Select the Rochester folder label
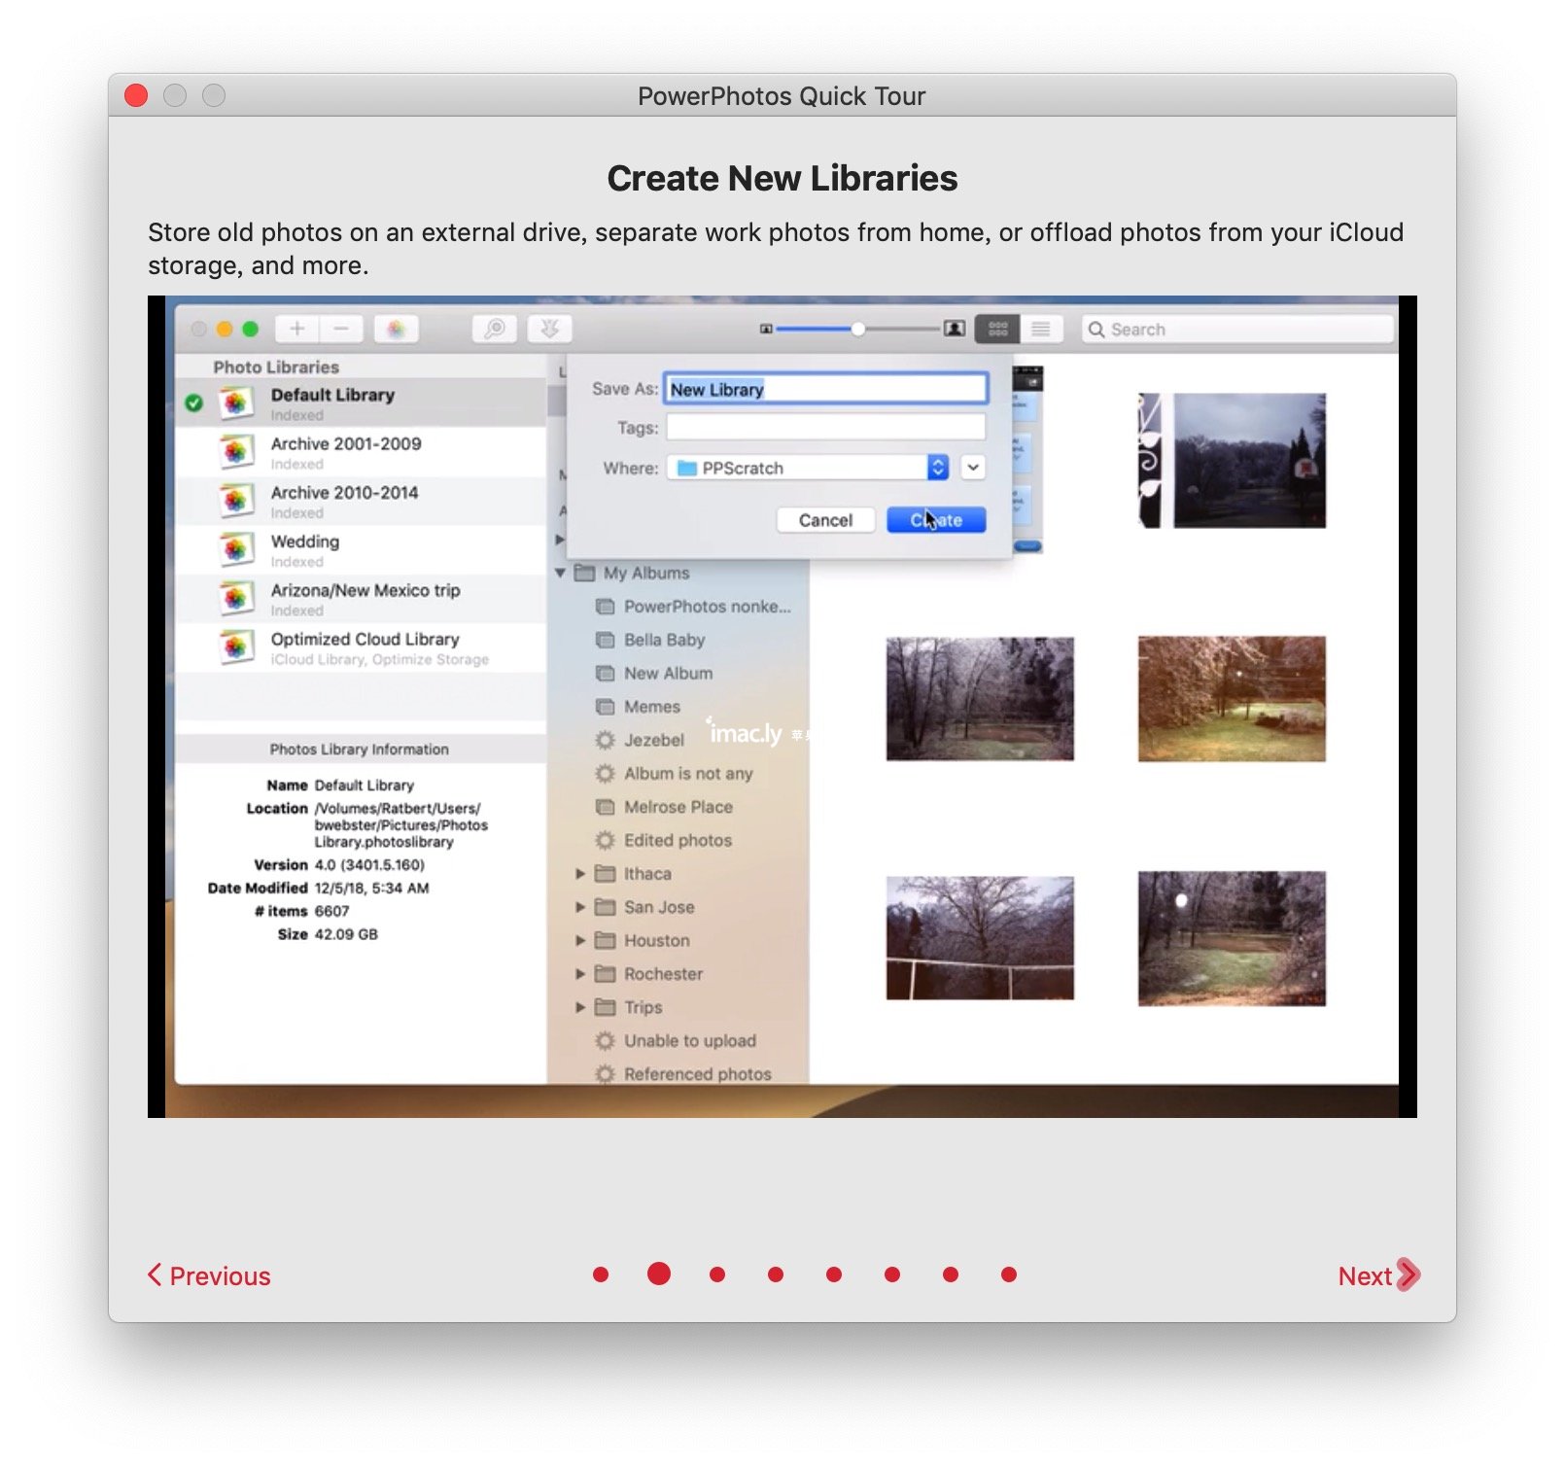Image resolution: width=1565 pixels, height=1466 pixels. coord(663,974)
